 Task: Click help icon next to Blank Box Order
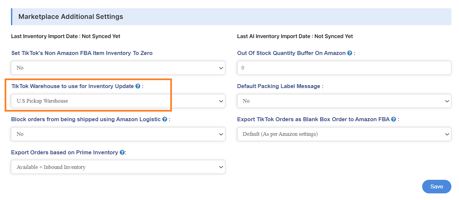(x=393, y=119)
